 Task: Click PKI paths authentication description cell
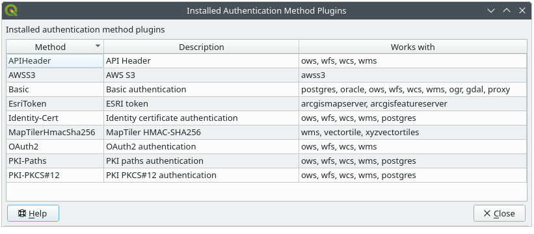pyautogui.click(x=201, y=161)
